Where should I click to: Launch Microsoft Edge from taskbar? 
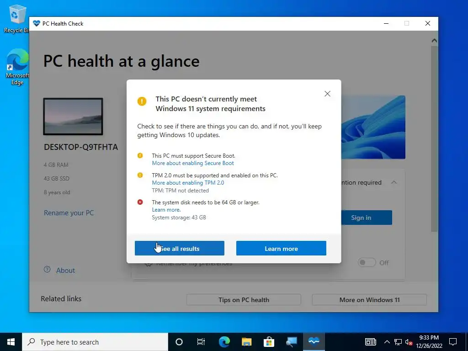(x=224, y=342)
